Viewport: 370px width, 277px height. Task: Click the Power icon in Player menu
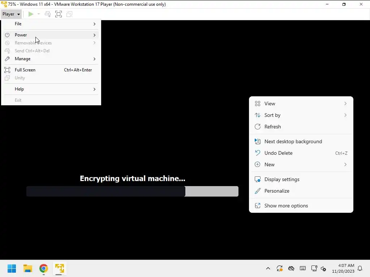7,35
